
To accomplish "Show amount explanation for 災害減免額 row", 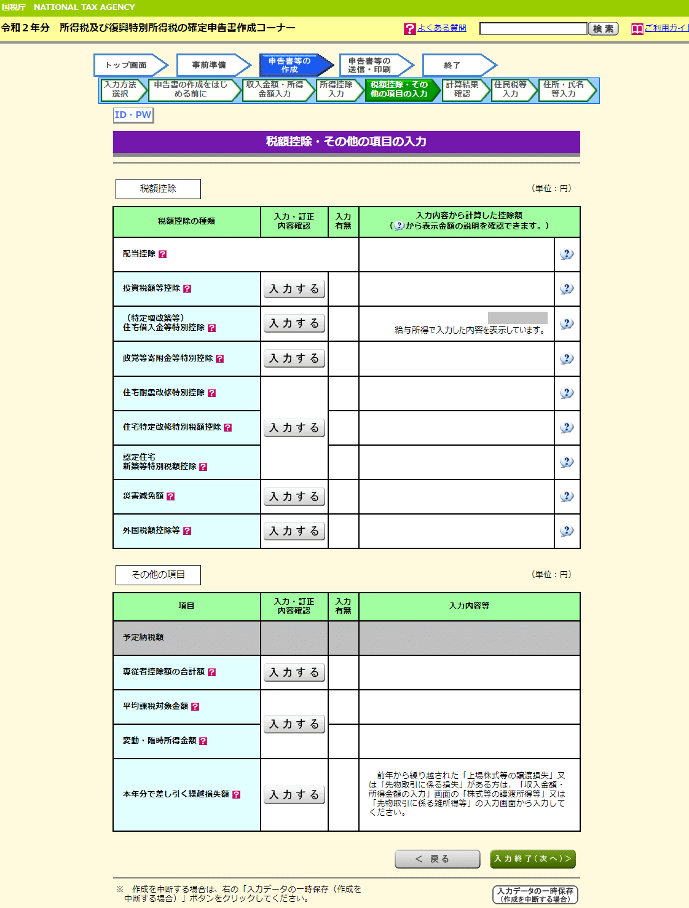I will (567, 496).
